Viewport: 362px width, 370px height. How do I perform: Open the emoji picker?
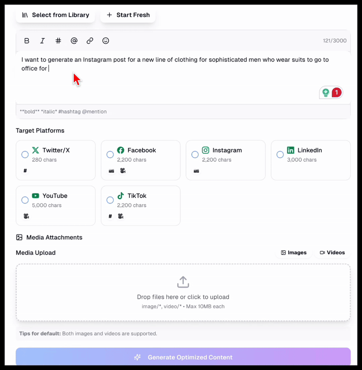coord(105,41)
